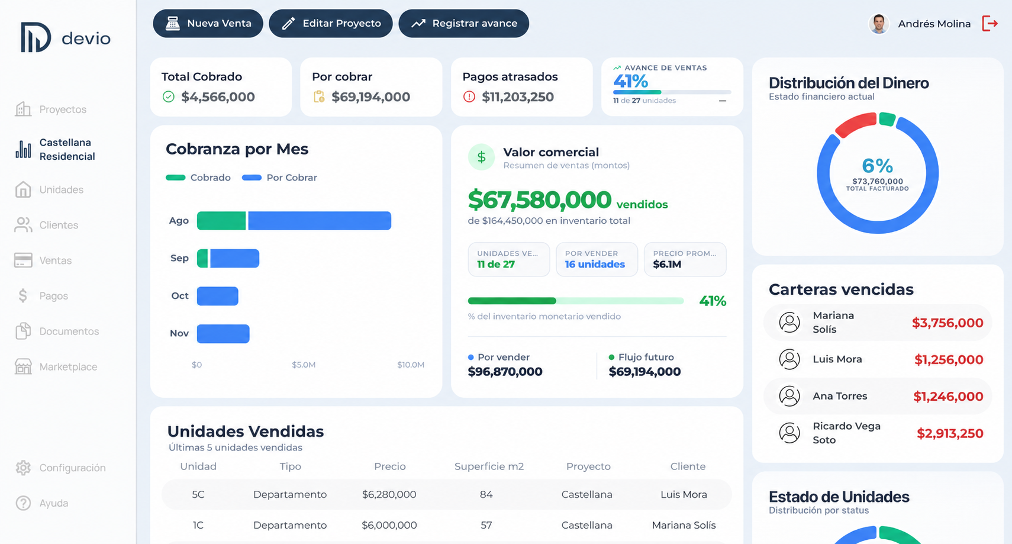This screenshot has width=1012, height=544.
Task: Click Ricardo Vega Soto user icon
Action: tap(789, 433)
